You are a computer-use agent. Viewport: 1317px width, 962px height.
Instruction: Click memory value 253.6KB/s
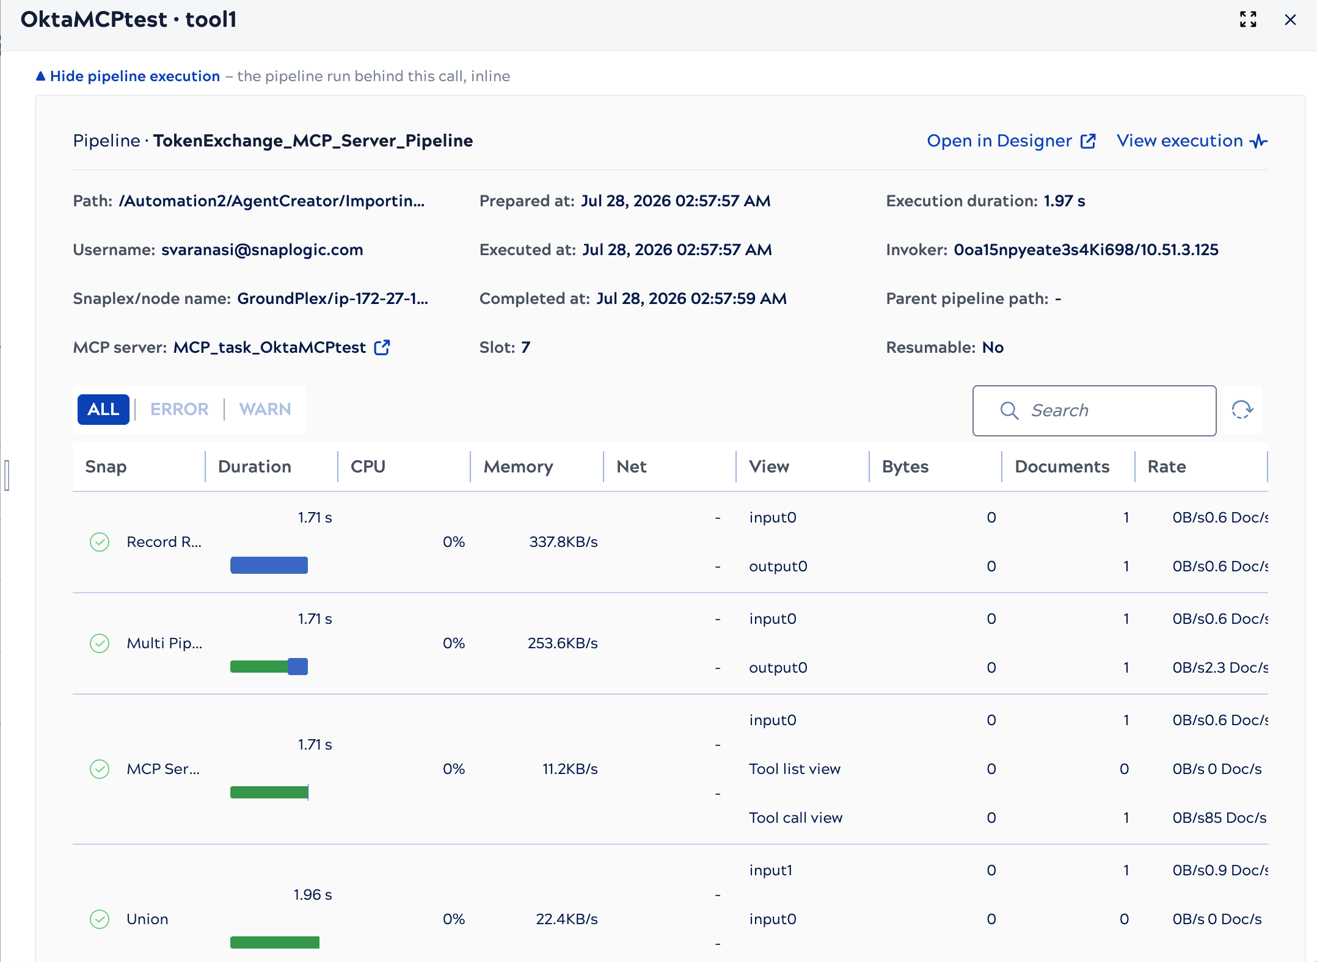[x=563, y=643]
